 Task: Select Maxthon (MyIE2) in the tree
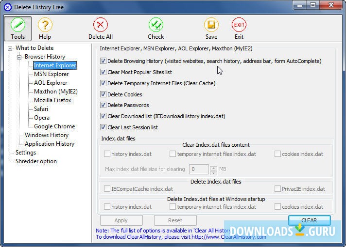tap(55, 92)
